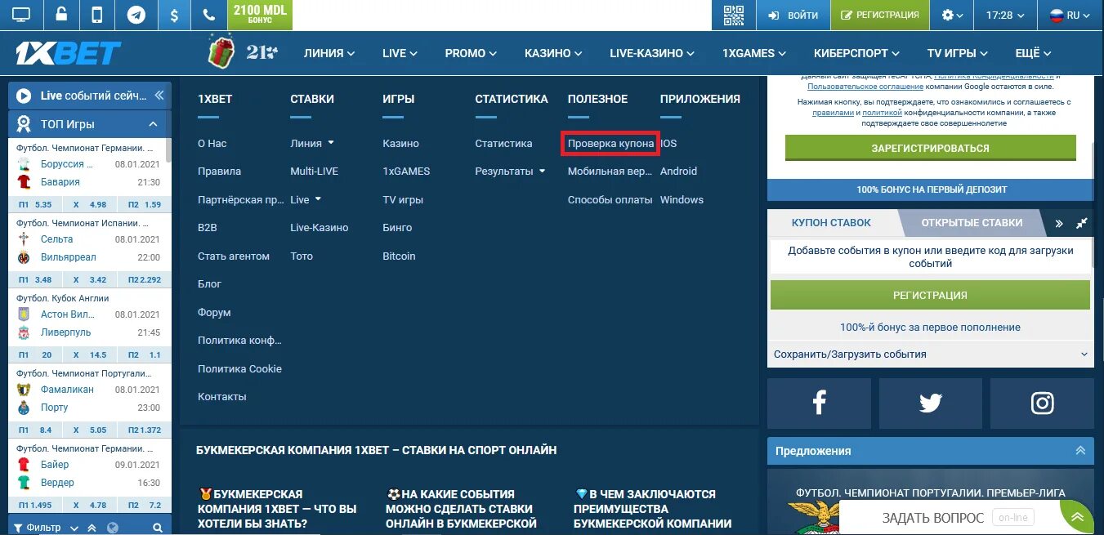Click the dollar payments icon
Screen dimensions: 1104x535
[x=173, y=15]
